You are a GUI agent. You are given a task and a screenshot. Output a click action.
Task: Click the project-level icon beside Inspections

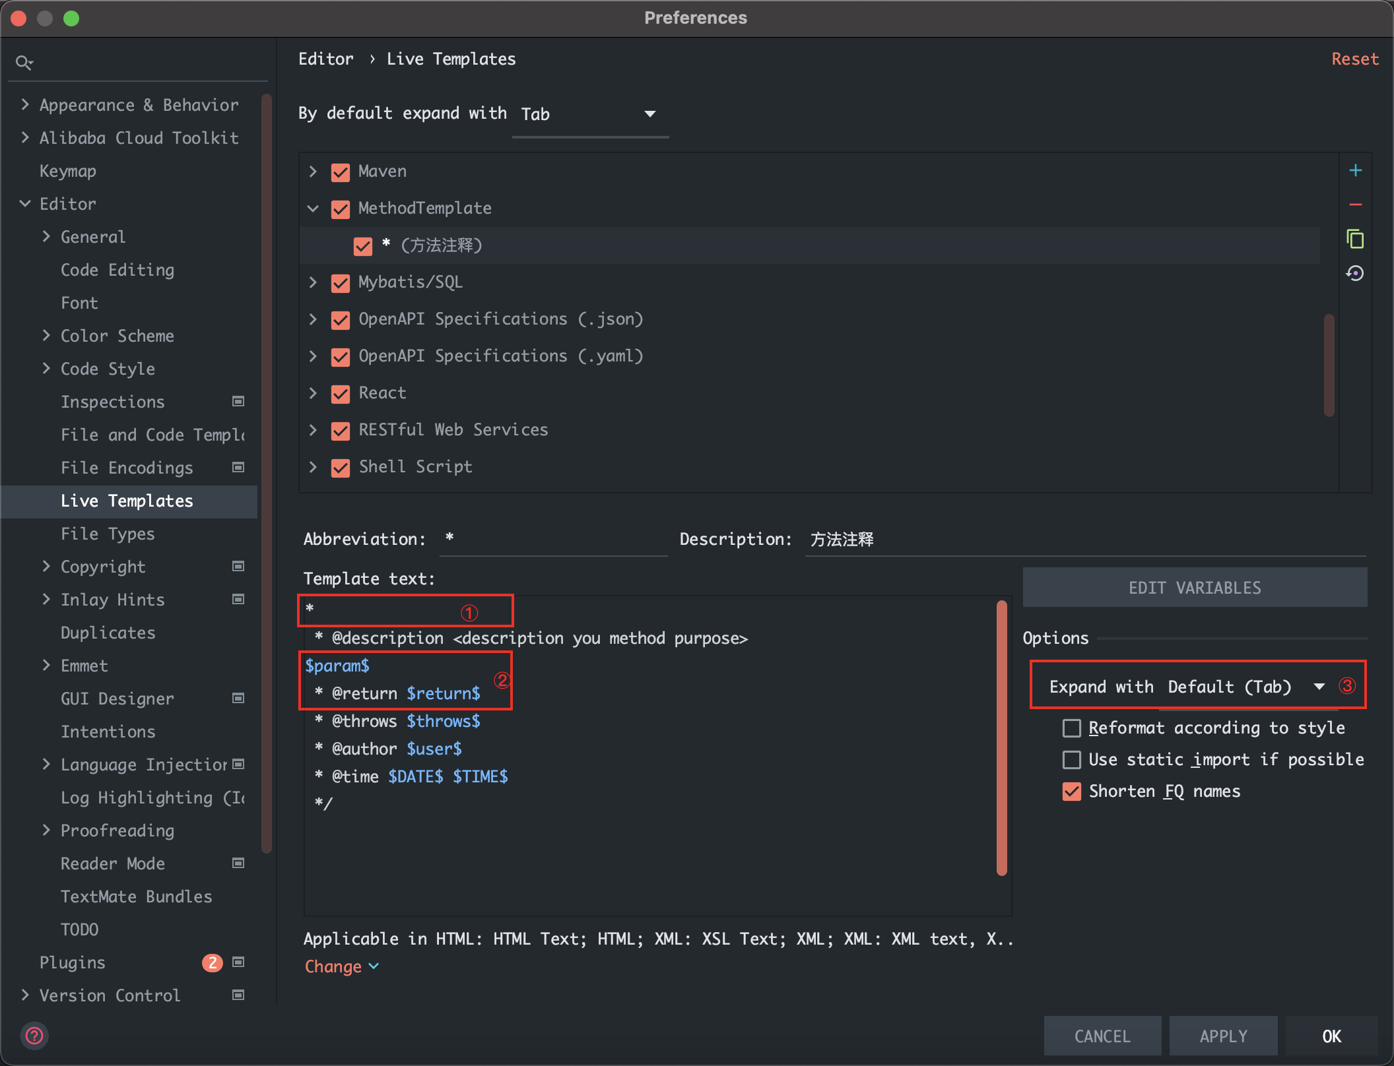point(238,401)
